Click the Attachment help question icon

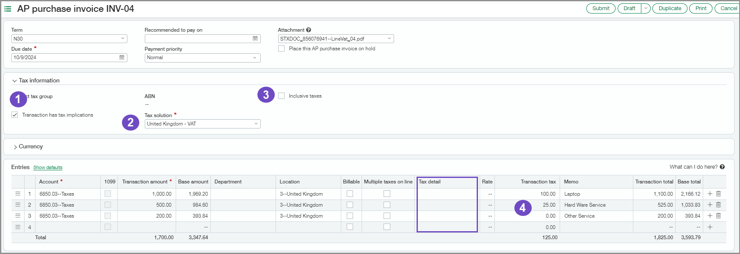309,30
